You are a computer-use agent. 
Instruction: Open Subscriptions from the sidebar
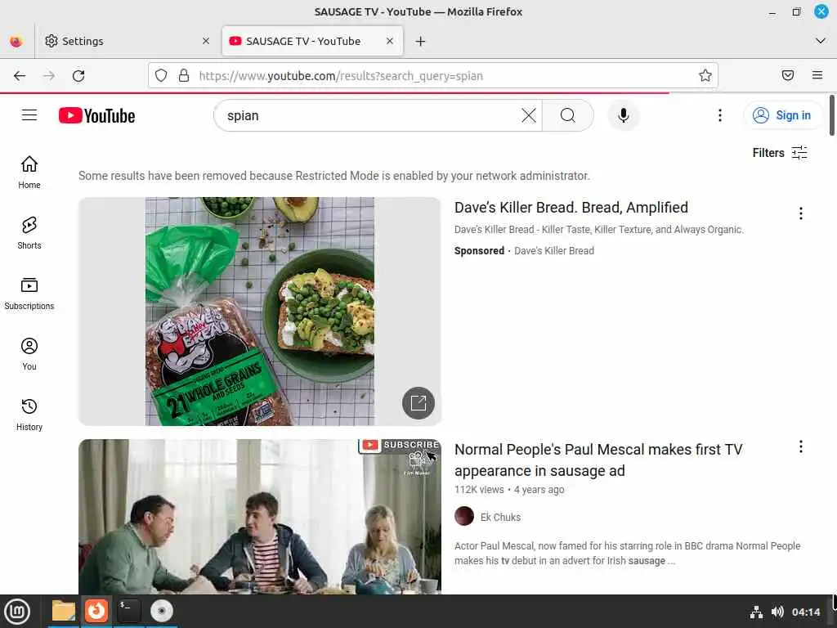click(x=29, y=294)
